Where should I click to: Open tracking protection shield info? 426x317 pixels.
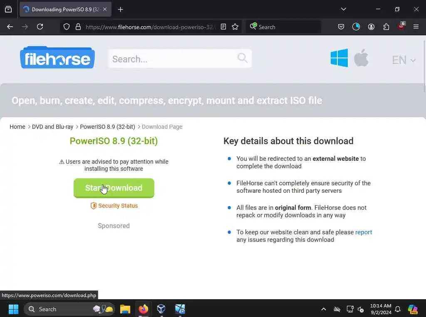[67, 27]
